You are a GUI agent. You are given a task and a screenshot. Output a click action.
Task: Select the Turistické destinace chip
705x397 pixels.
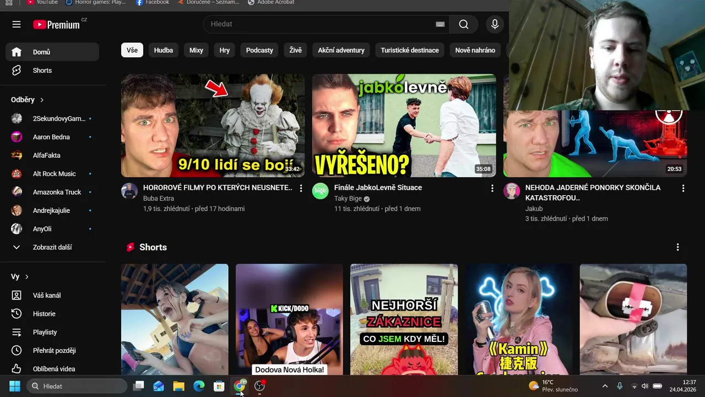[410, 50]
